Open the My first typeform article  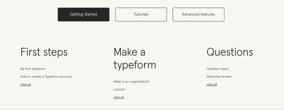click(33, 69)
